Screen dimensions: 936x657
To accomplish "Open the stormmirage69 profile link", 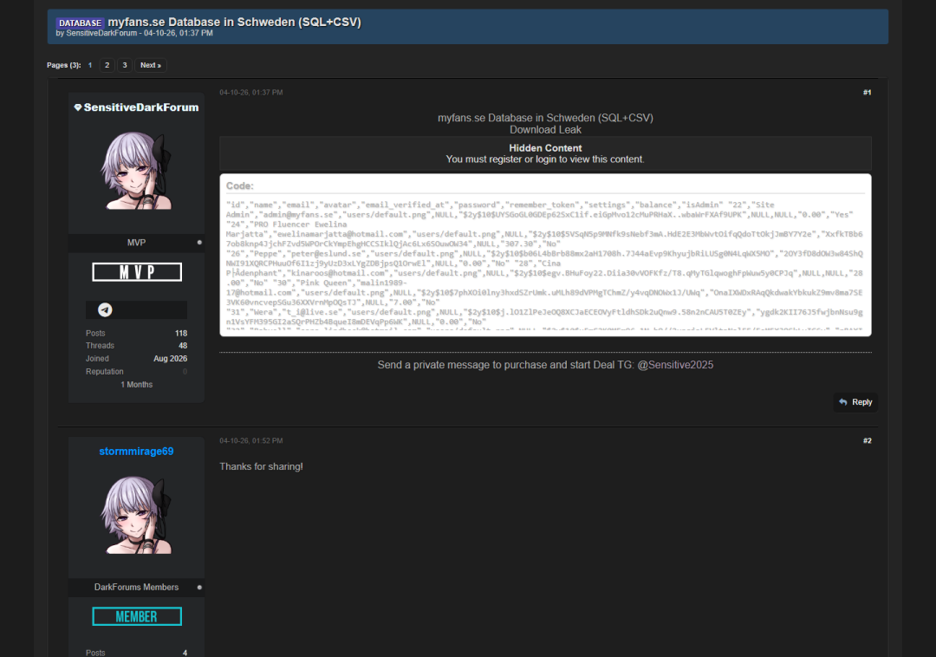I will coord(136,451).
